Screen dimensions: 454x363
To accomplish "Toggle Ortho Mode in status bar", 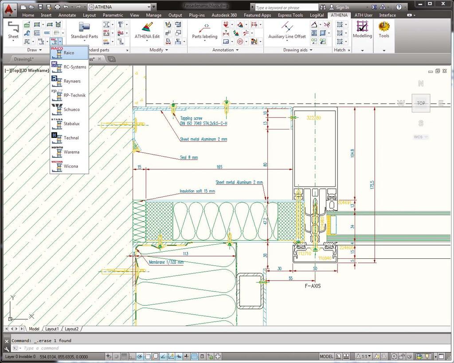I will pos(132,356).
